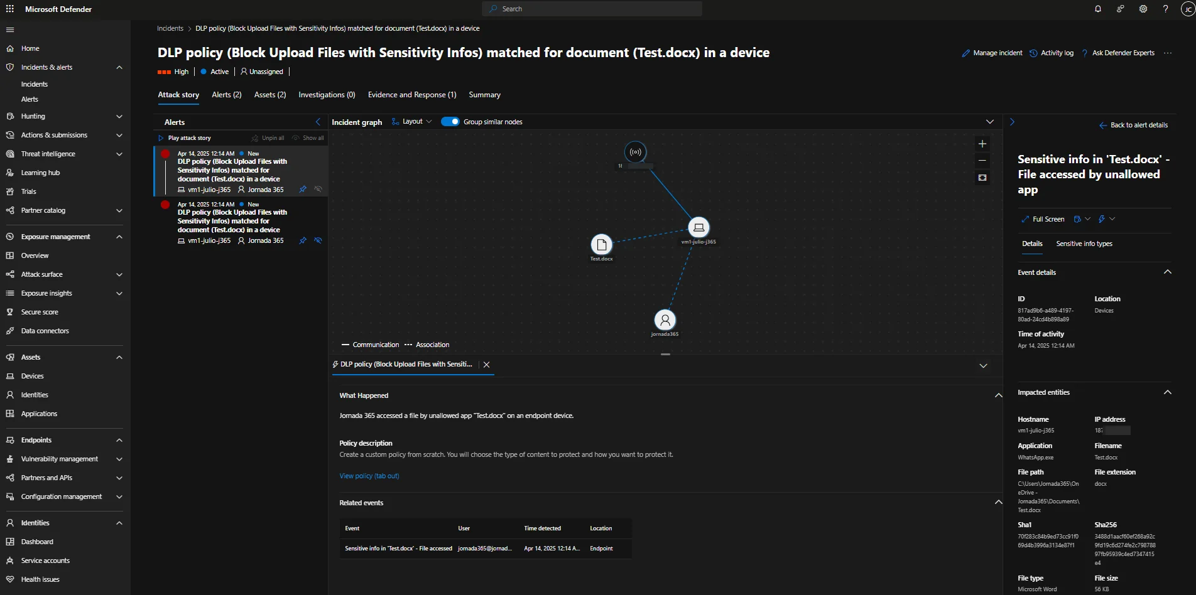
Task: Collapse the Alerts panel with left arrow
Action: pos(318,122)
